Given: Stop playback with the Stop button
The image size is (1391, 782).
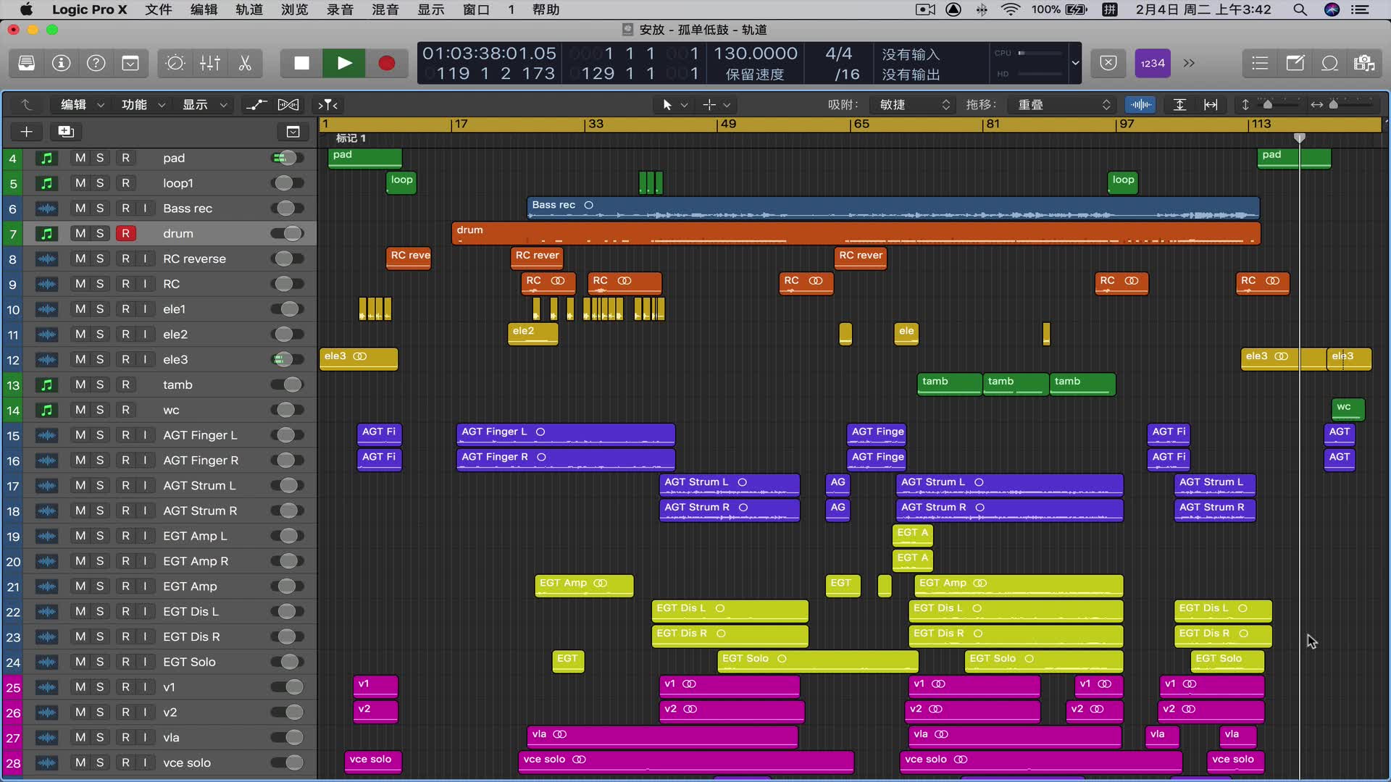Looking at the screenshot, I should point(301,63).
